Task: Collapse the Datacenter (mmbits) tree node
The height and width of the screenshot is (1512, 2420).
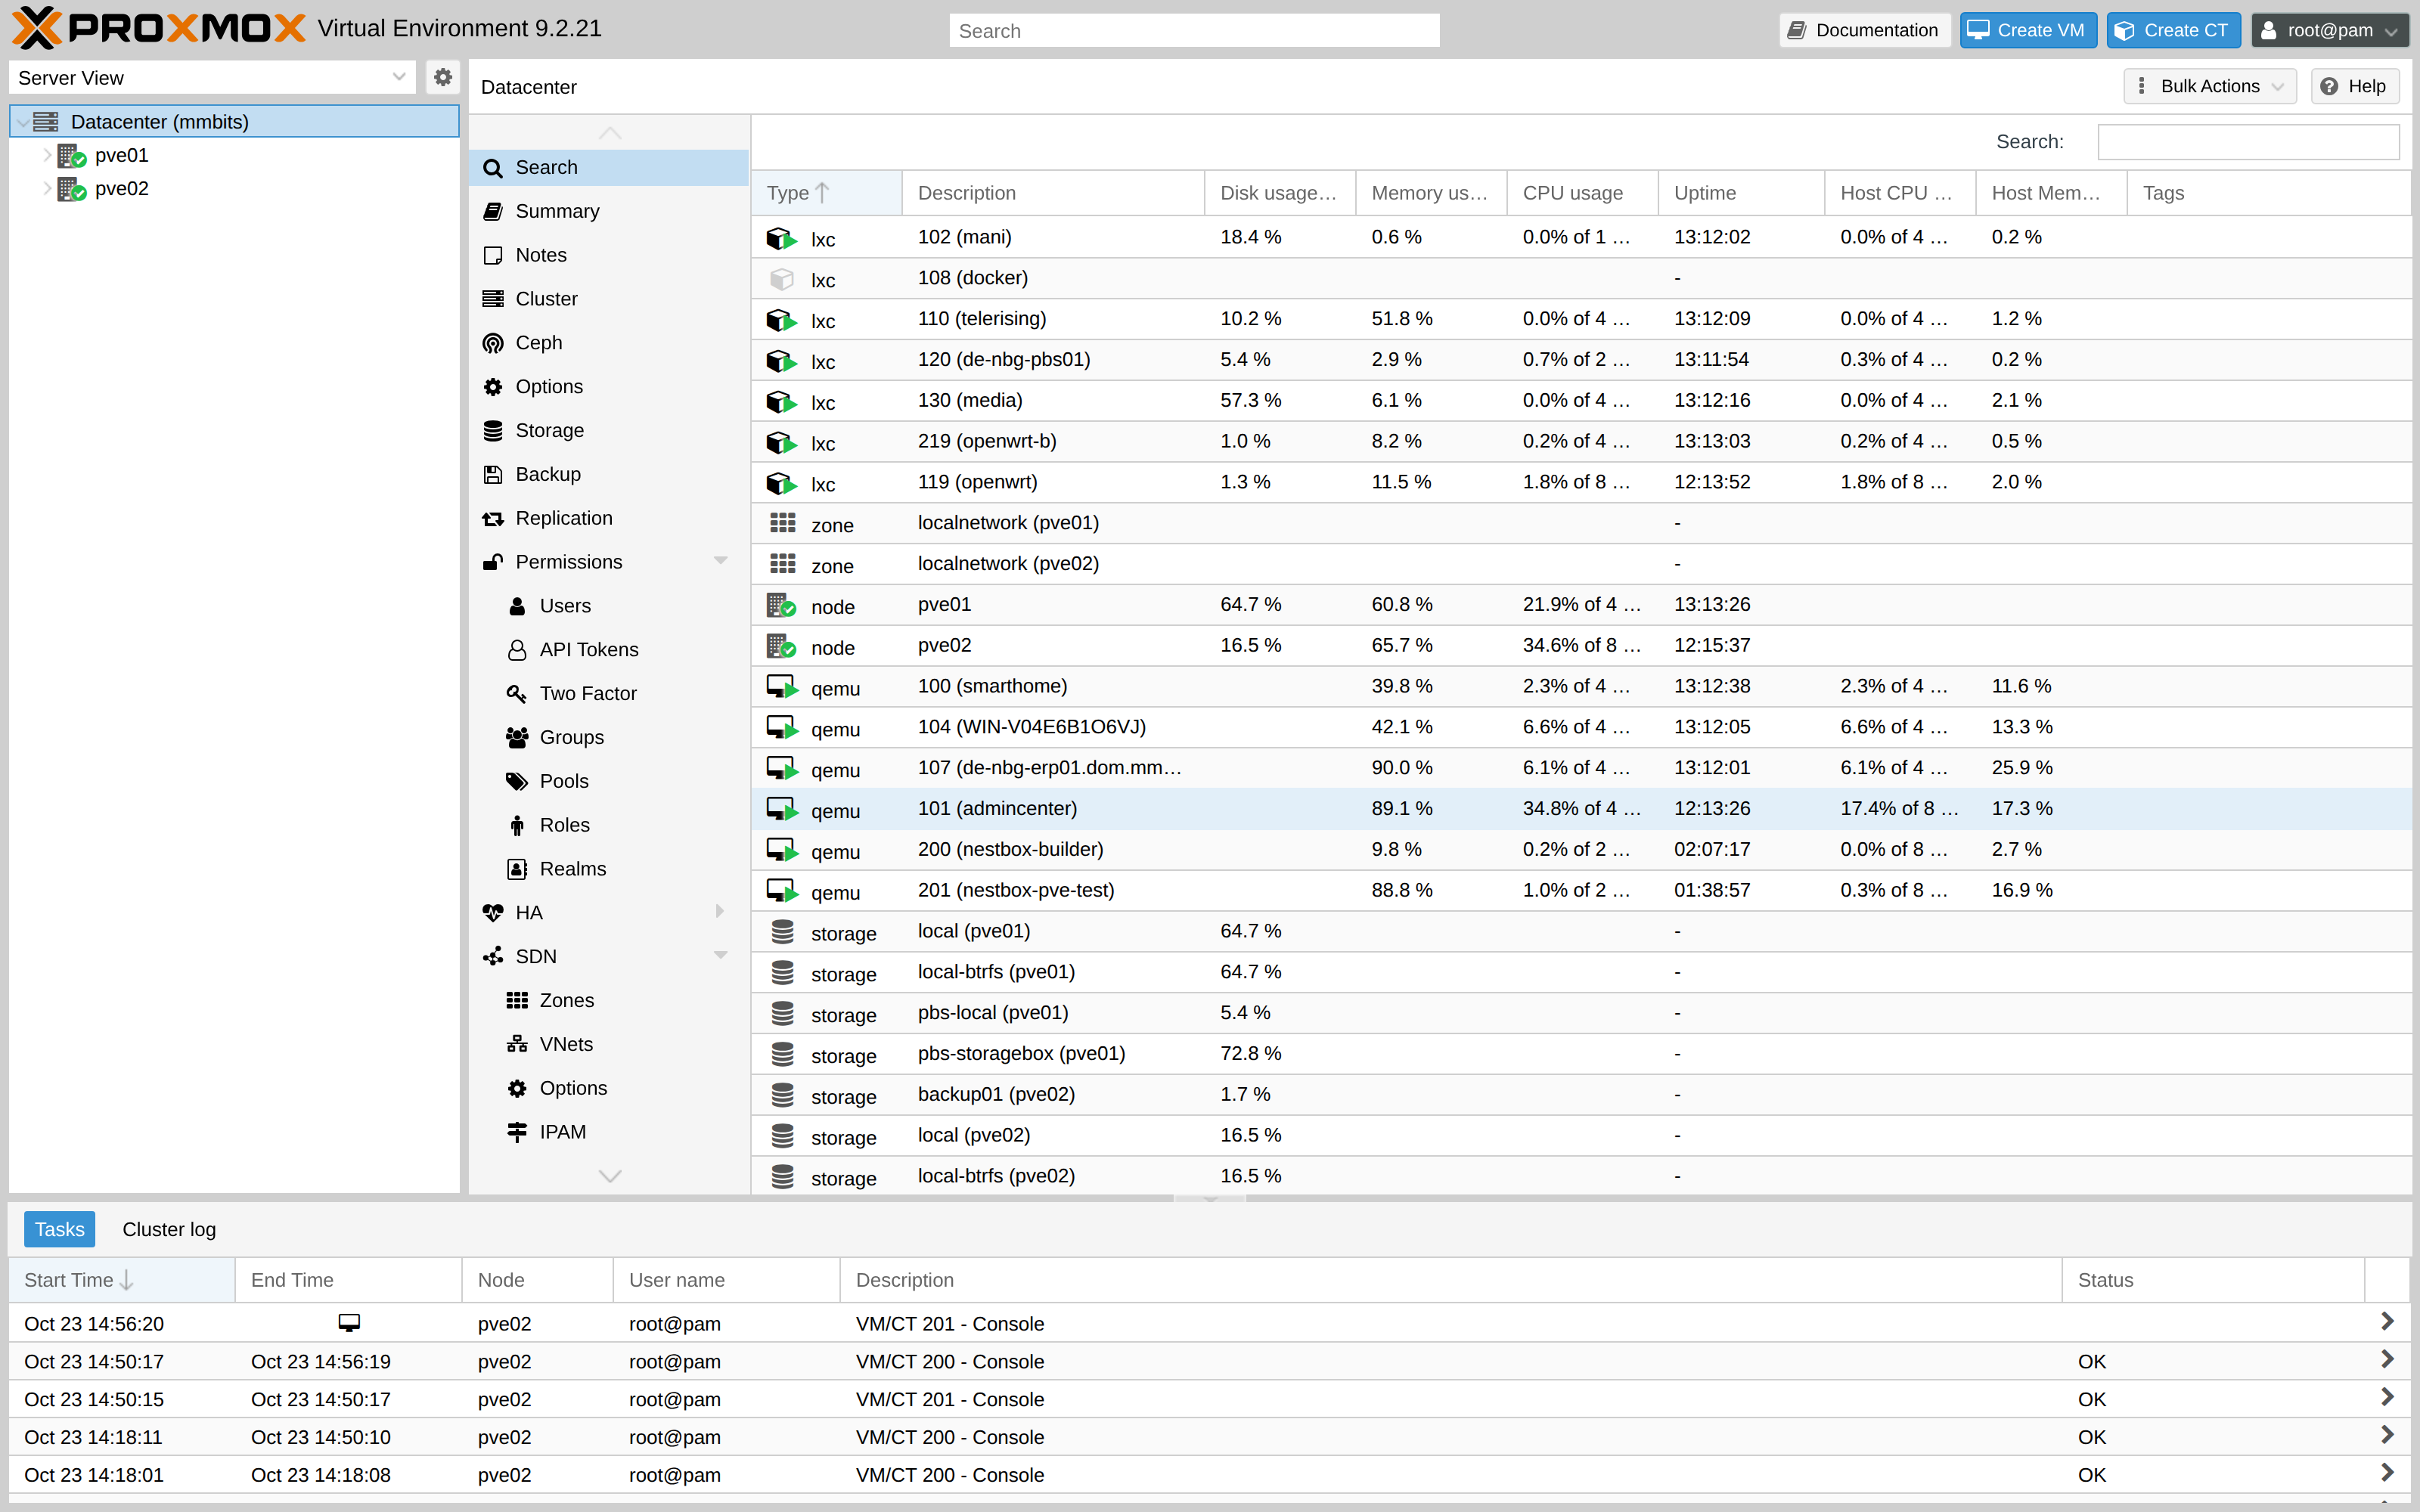Action: click(22, 122)
